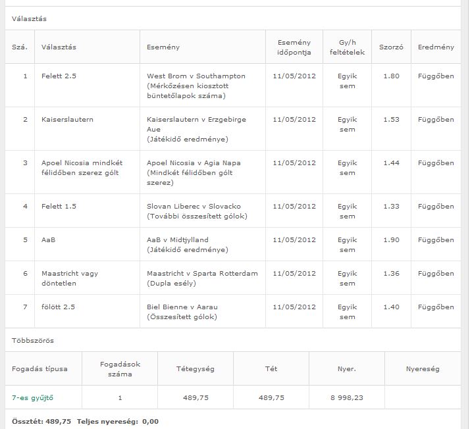Click the 1.80 odds value

coord(391,76)
